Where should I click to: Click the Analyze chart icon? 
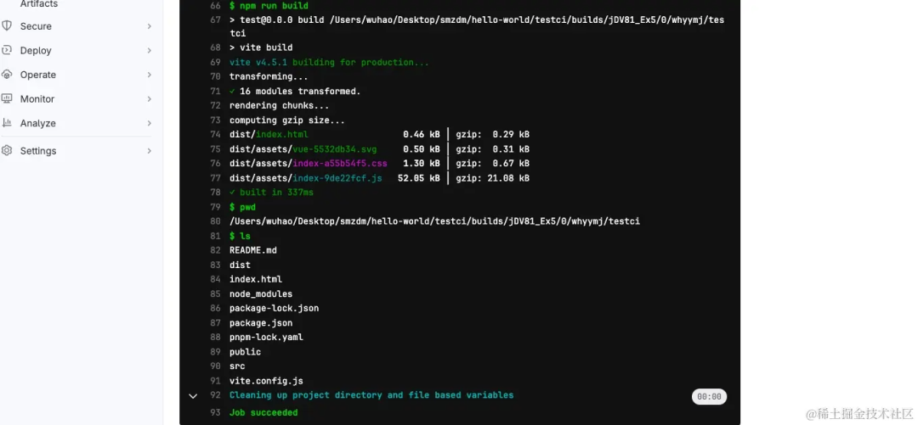7,123
